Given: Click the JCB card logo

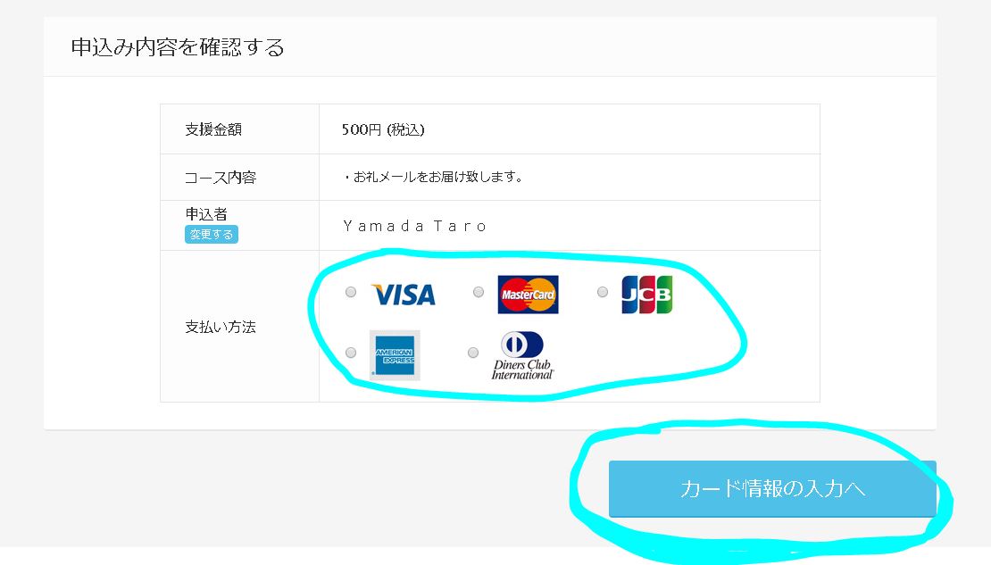Looking at the screenshot, I should 646,294.
